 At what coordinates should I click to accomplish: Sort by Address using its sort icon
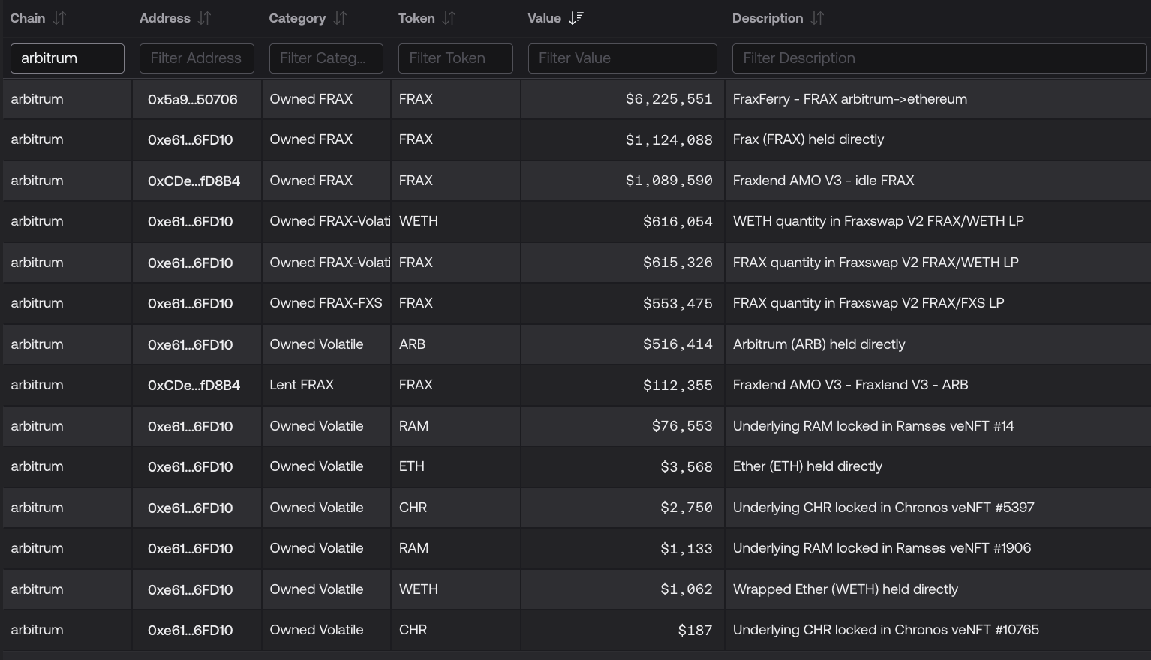pos(204,18)
